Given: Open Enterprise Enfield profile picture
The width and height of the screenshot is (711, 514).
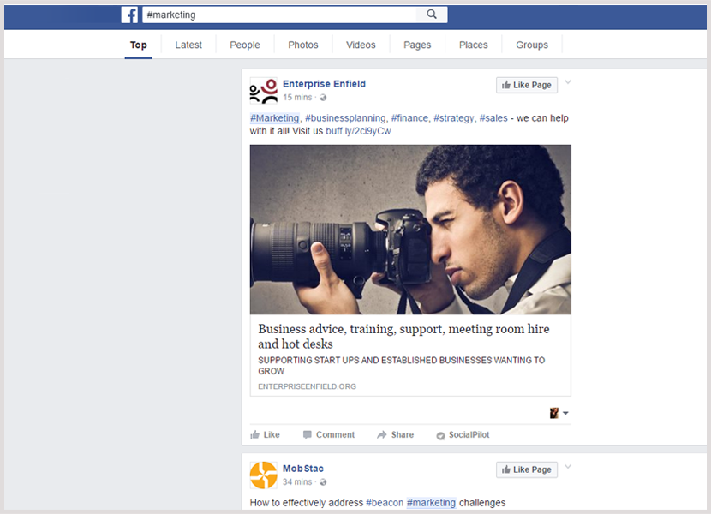Looking at the screenshot, I should (x=264, y=91).
